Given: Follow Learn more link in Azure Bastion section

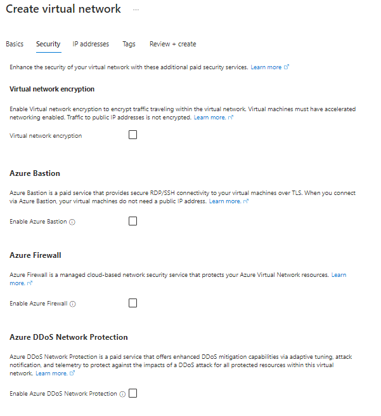Looking at the screenshot, I should 225,201.
